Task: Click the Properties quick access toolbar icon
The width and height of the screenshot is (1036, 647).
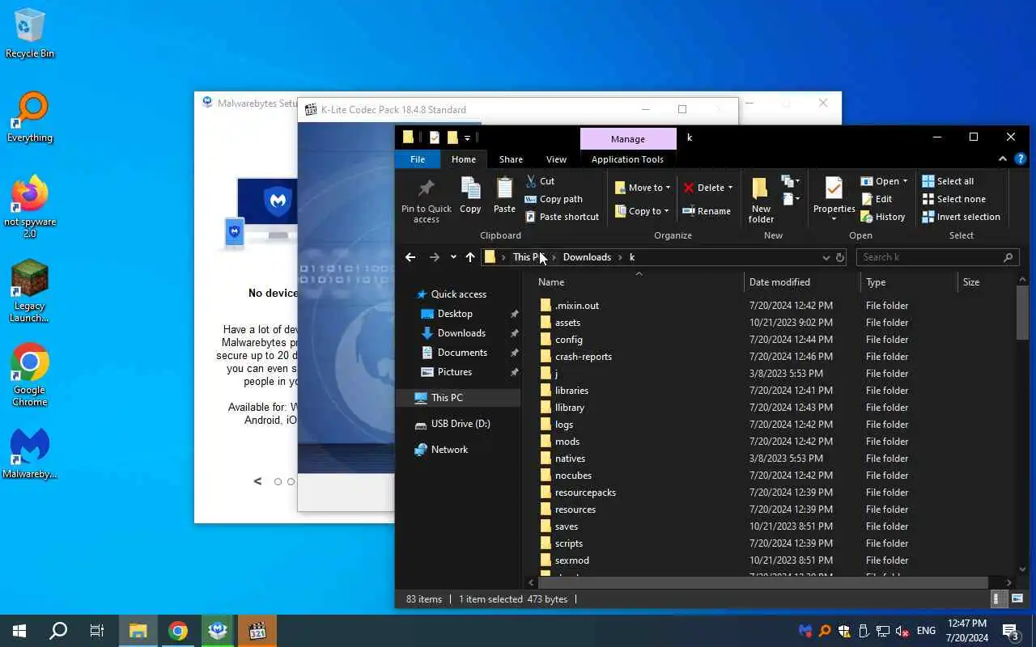Action: (435, 137)
